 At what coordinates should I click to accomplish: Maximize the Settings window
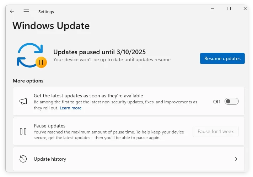229,8
